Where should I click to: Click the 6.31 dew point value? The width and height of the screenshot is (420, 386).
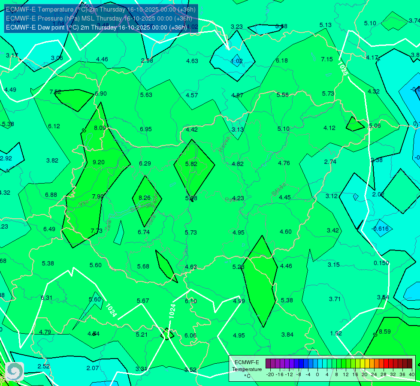[x=47, y=298]
